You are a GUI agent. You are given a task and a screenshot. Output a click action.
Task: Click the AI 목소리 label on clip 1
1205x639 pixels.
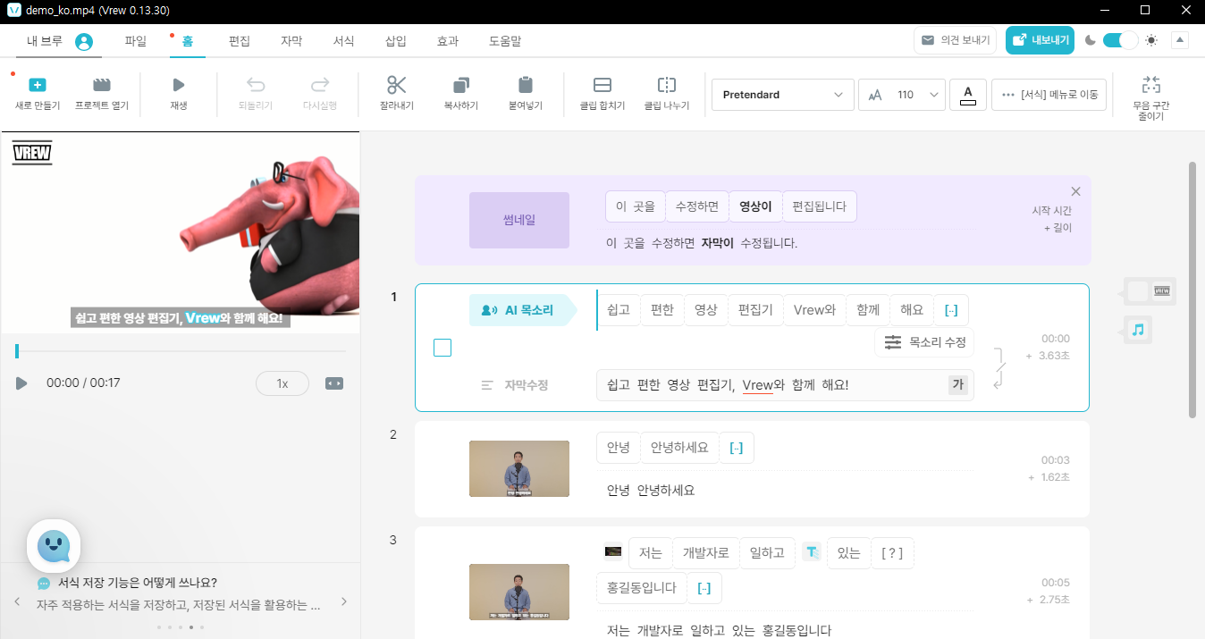pos(523,310)
